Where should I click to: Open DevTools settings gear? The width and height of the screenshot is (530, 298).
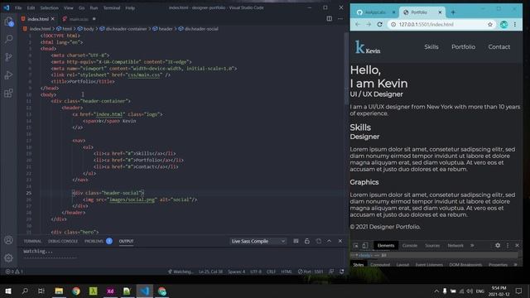(x=498, y=245)
